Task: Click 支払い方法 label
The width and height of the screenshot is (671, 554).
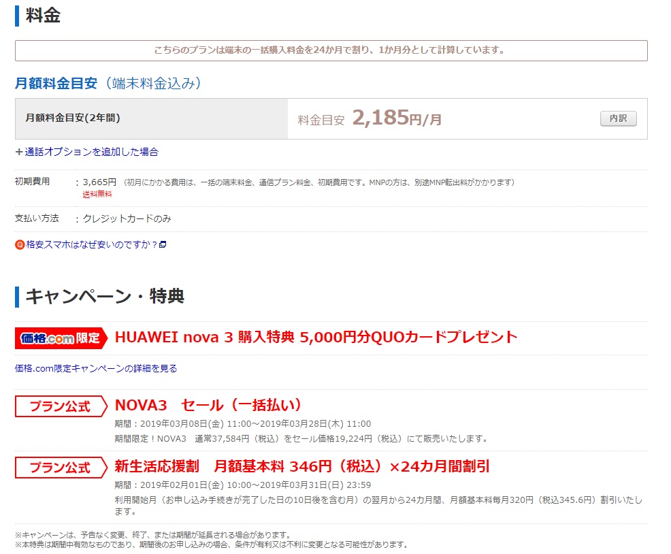Action: 37,218
